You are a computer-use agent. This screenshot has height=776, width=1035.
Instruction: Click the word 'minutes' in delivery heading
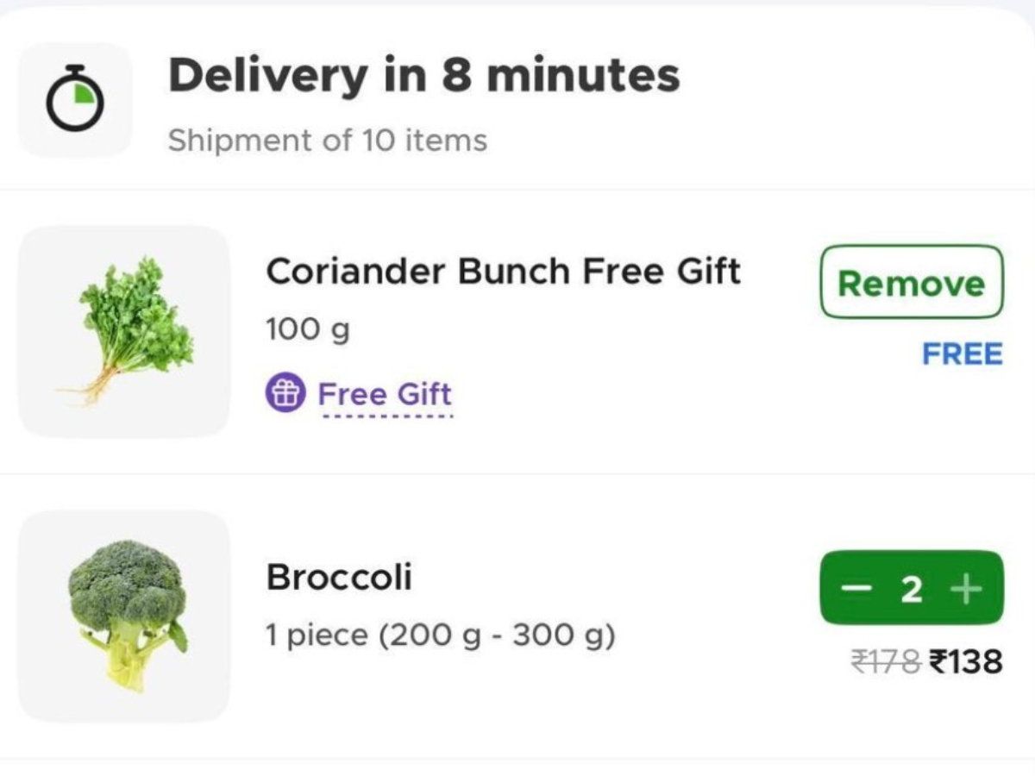[x=583, y=75]
